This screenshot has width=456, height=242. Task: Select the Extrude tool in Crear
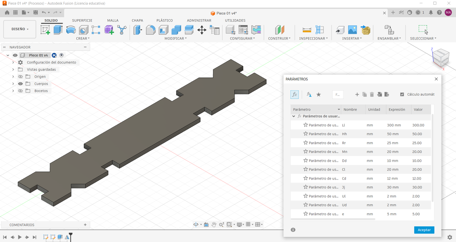pos(58,30)
